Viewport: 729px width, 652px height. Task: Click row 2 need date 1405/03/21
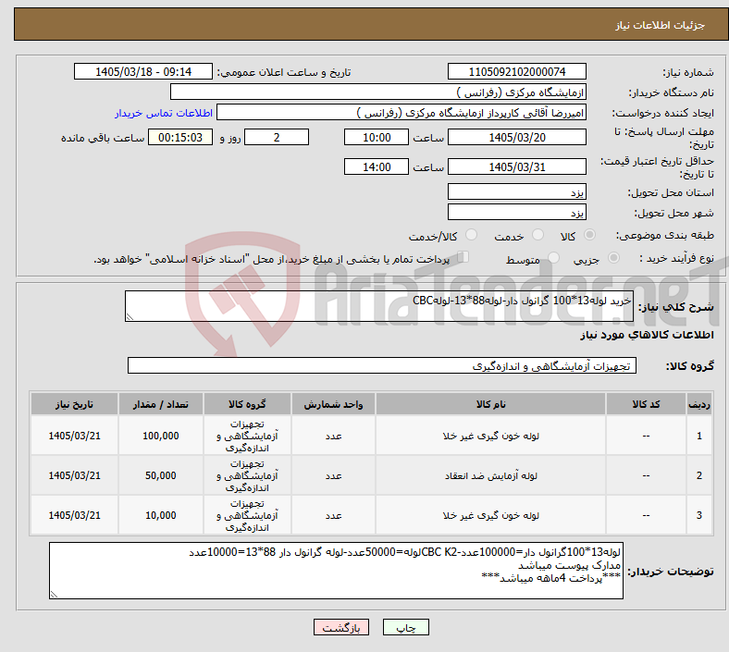[74, 476]
